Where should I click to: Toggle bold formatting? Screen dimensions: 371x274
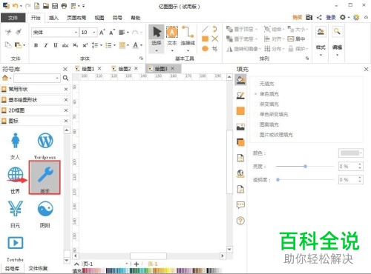[x=36, y=45]
